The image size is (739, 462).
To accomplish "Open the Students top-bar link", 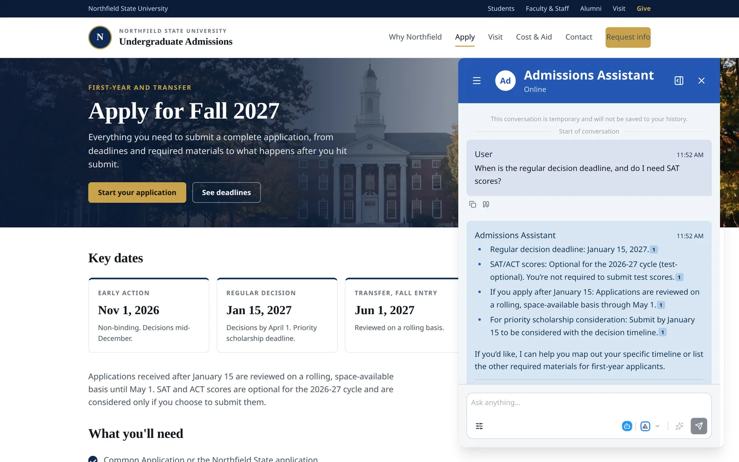I will [x=501, y=9].
